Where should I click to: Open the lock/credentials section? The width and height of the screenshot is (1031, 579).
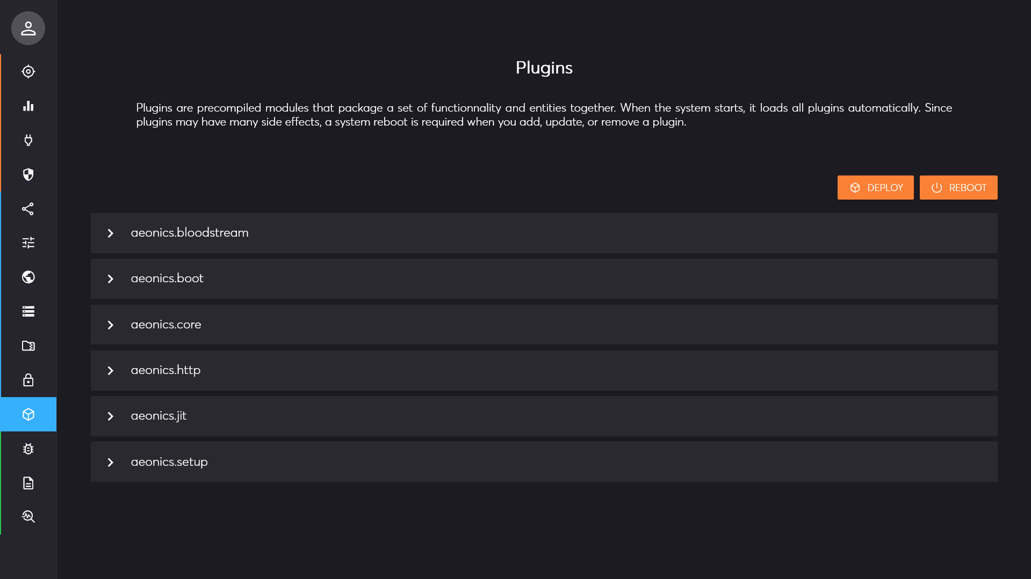[27, 380]
